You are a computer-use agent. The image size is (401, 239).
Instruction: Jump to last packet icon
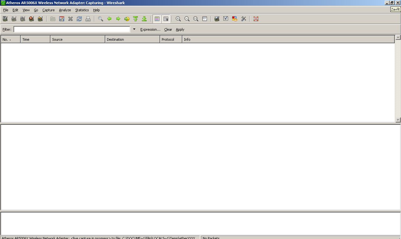coord(144,19)
